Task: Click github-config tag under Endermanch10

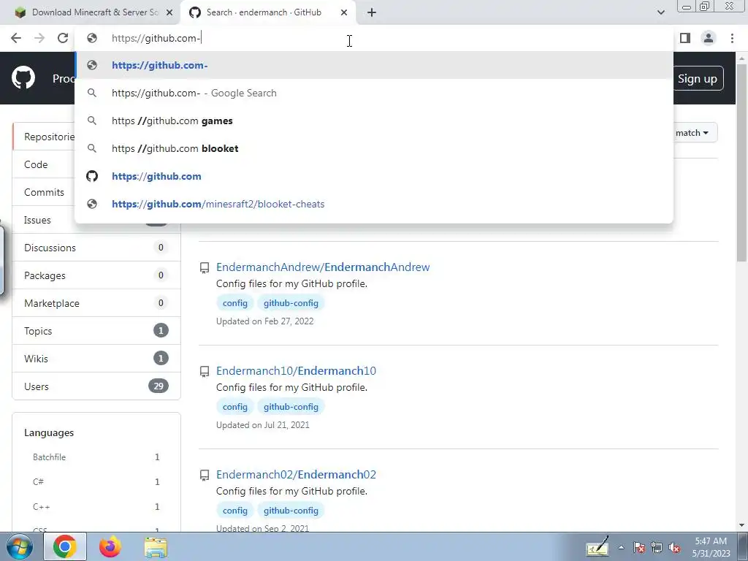Action: point(291,406)
